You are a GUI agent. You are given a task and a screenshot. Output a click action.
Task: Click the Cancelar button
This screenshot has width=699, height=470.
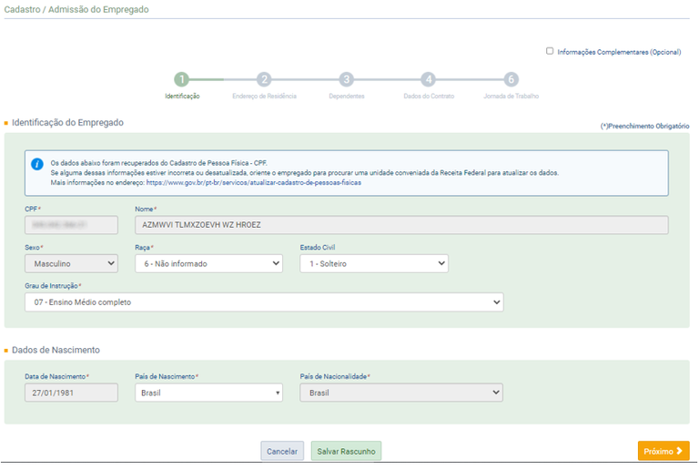point(282,451)
